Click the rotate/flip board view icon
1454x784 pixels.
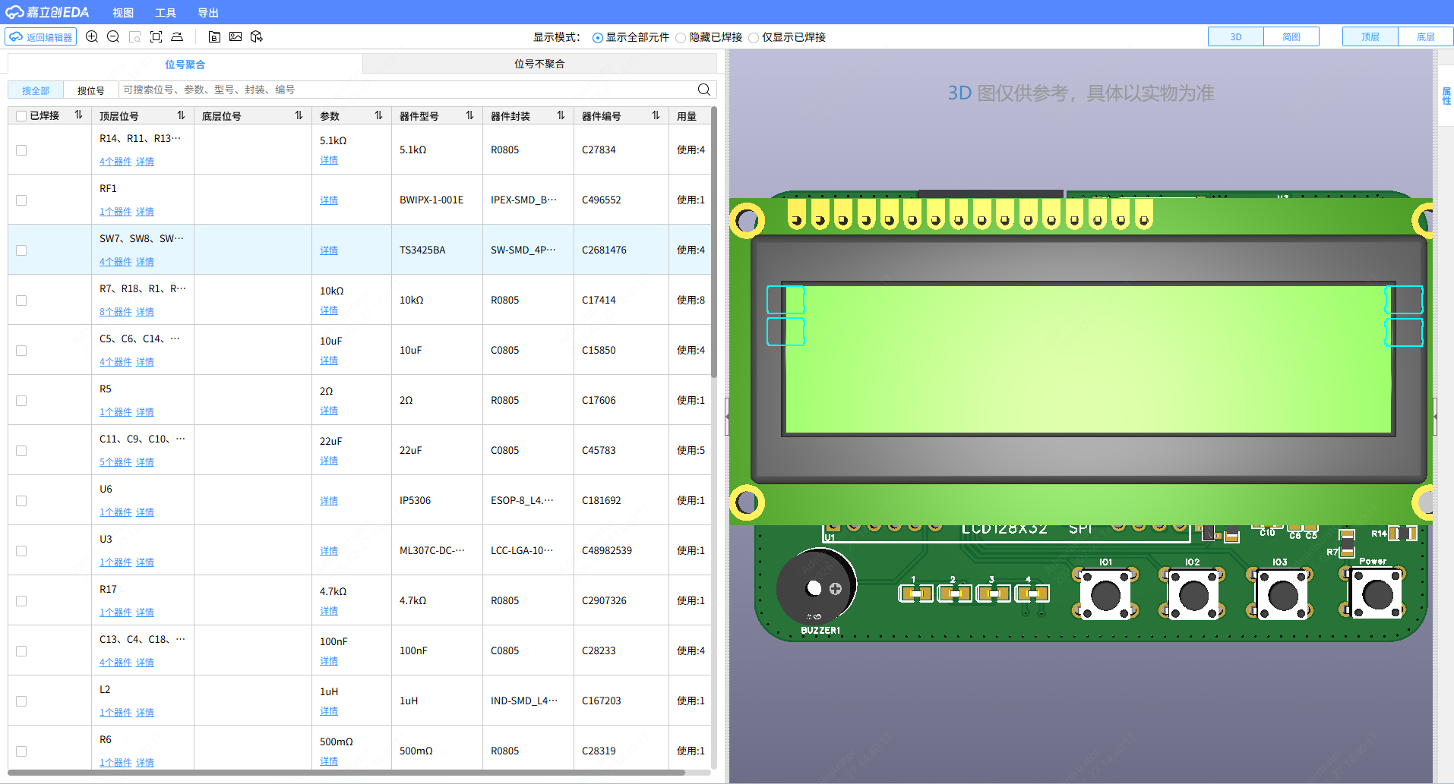pyautogui.click(x=177, y=36)
